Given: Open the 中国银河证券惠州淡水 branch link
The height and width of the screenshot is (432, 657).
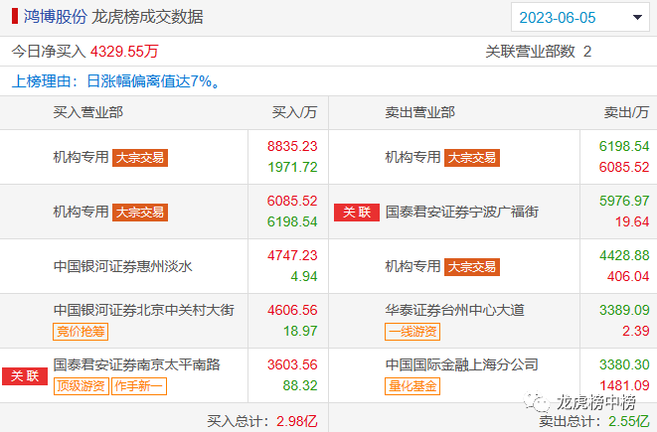Looking at the screenshot, I should point(122,266).
